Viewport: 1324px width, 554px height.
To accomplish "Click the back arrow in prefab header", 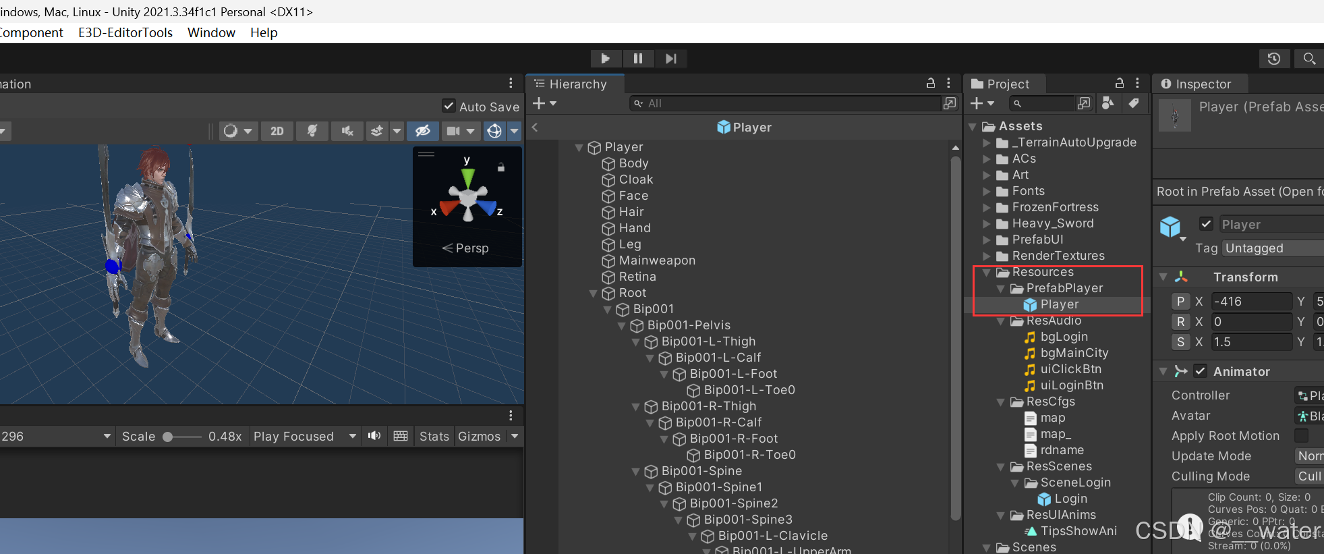I will [535, 127].
